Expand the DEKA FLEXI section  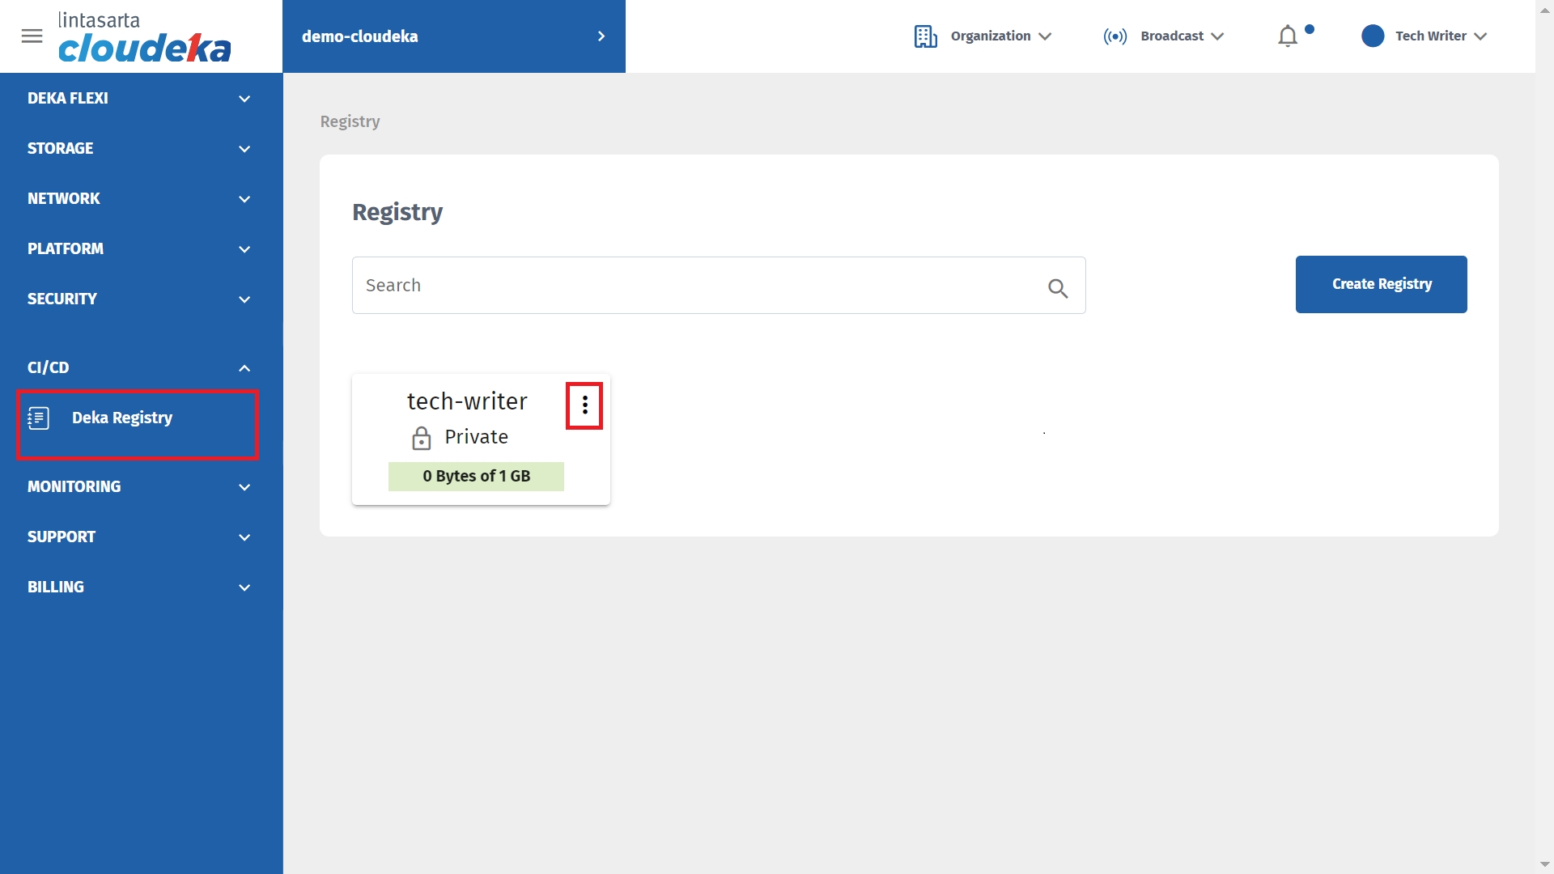coord(138,99)
